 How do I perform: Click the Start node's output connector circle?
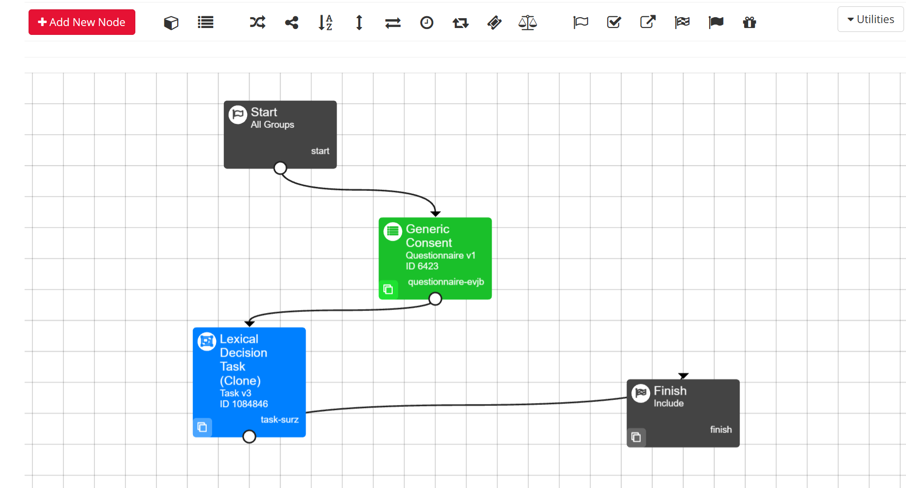pos(280,168)
